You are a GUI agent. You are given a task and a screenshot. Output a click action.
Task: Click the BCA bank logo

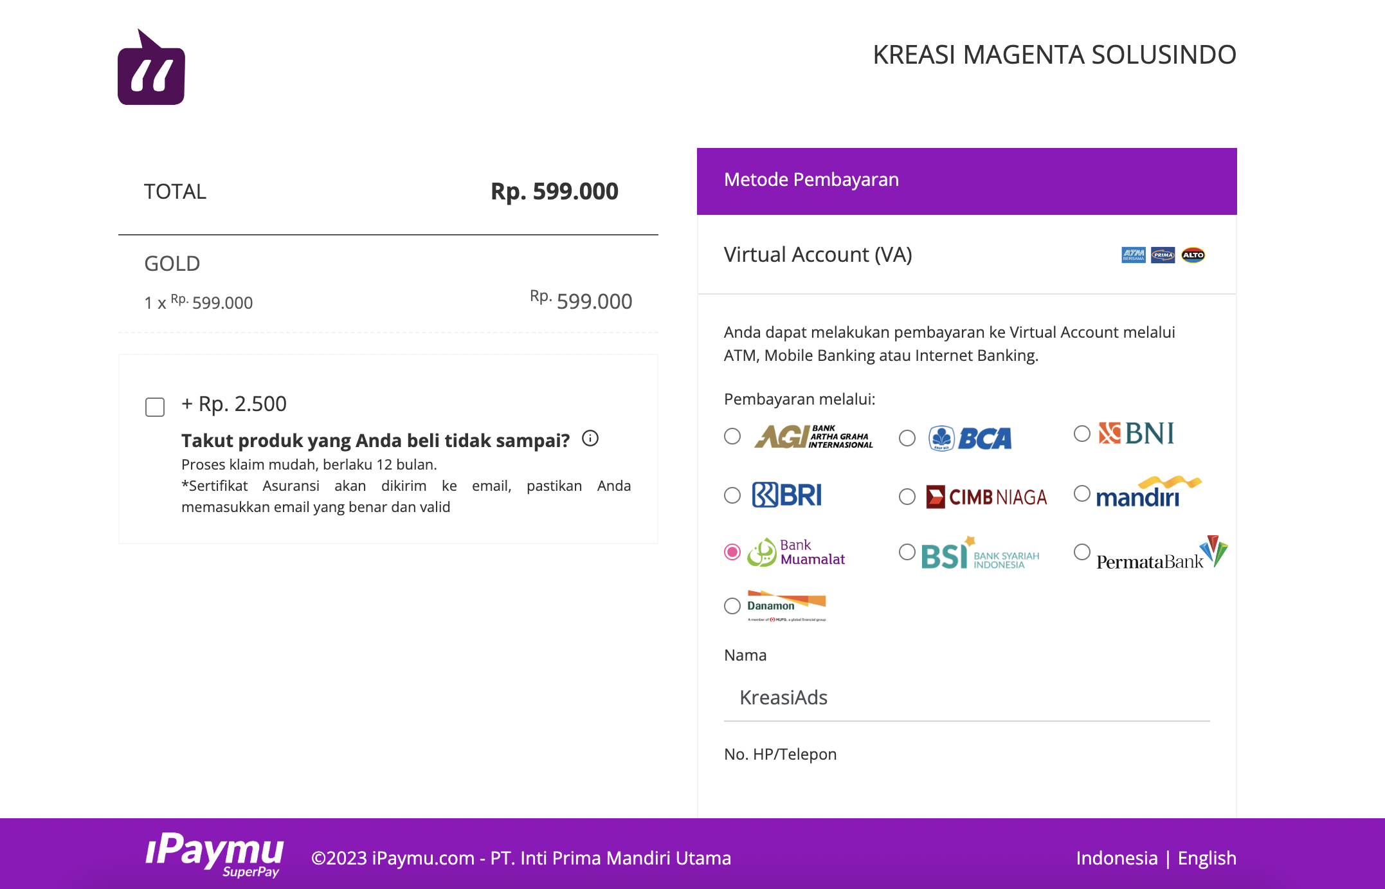pos(970,438)
